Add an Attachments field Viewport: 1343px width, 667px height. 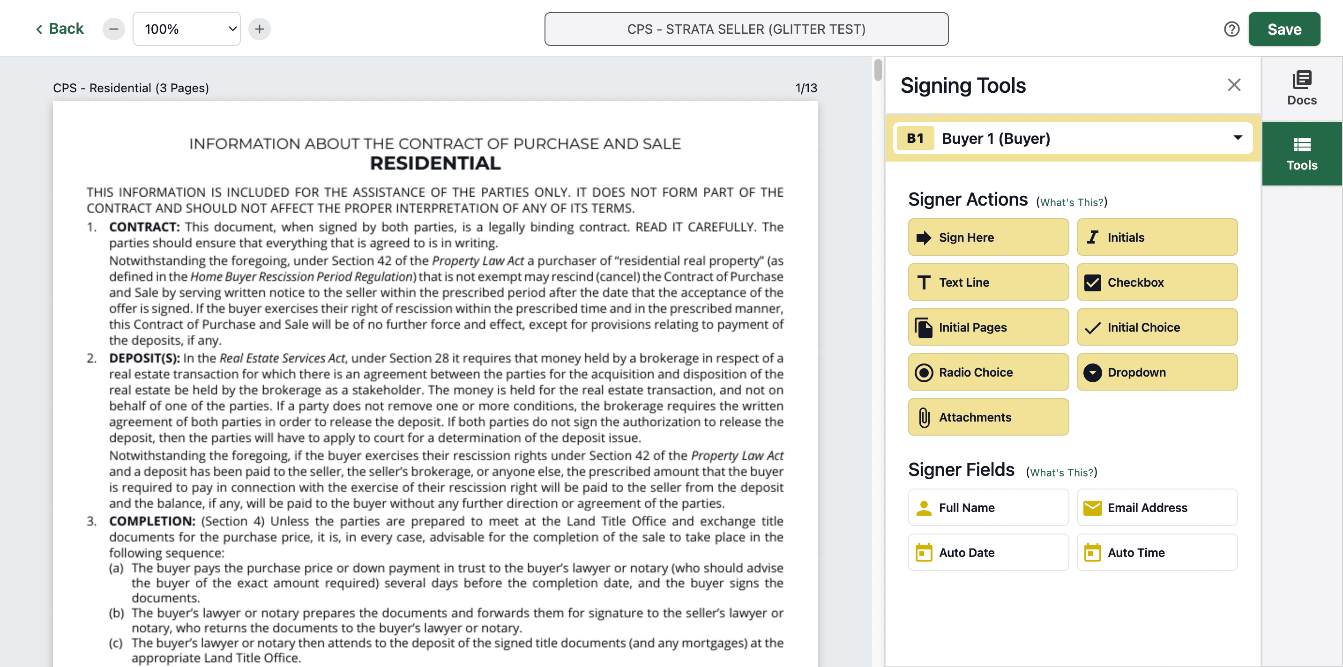click(988, 417)
